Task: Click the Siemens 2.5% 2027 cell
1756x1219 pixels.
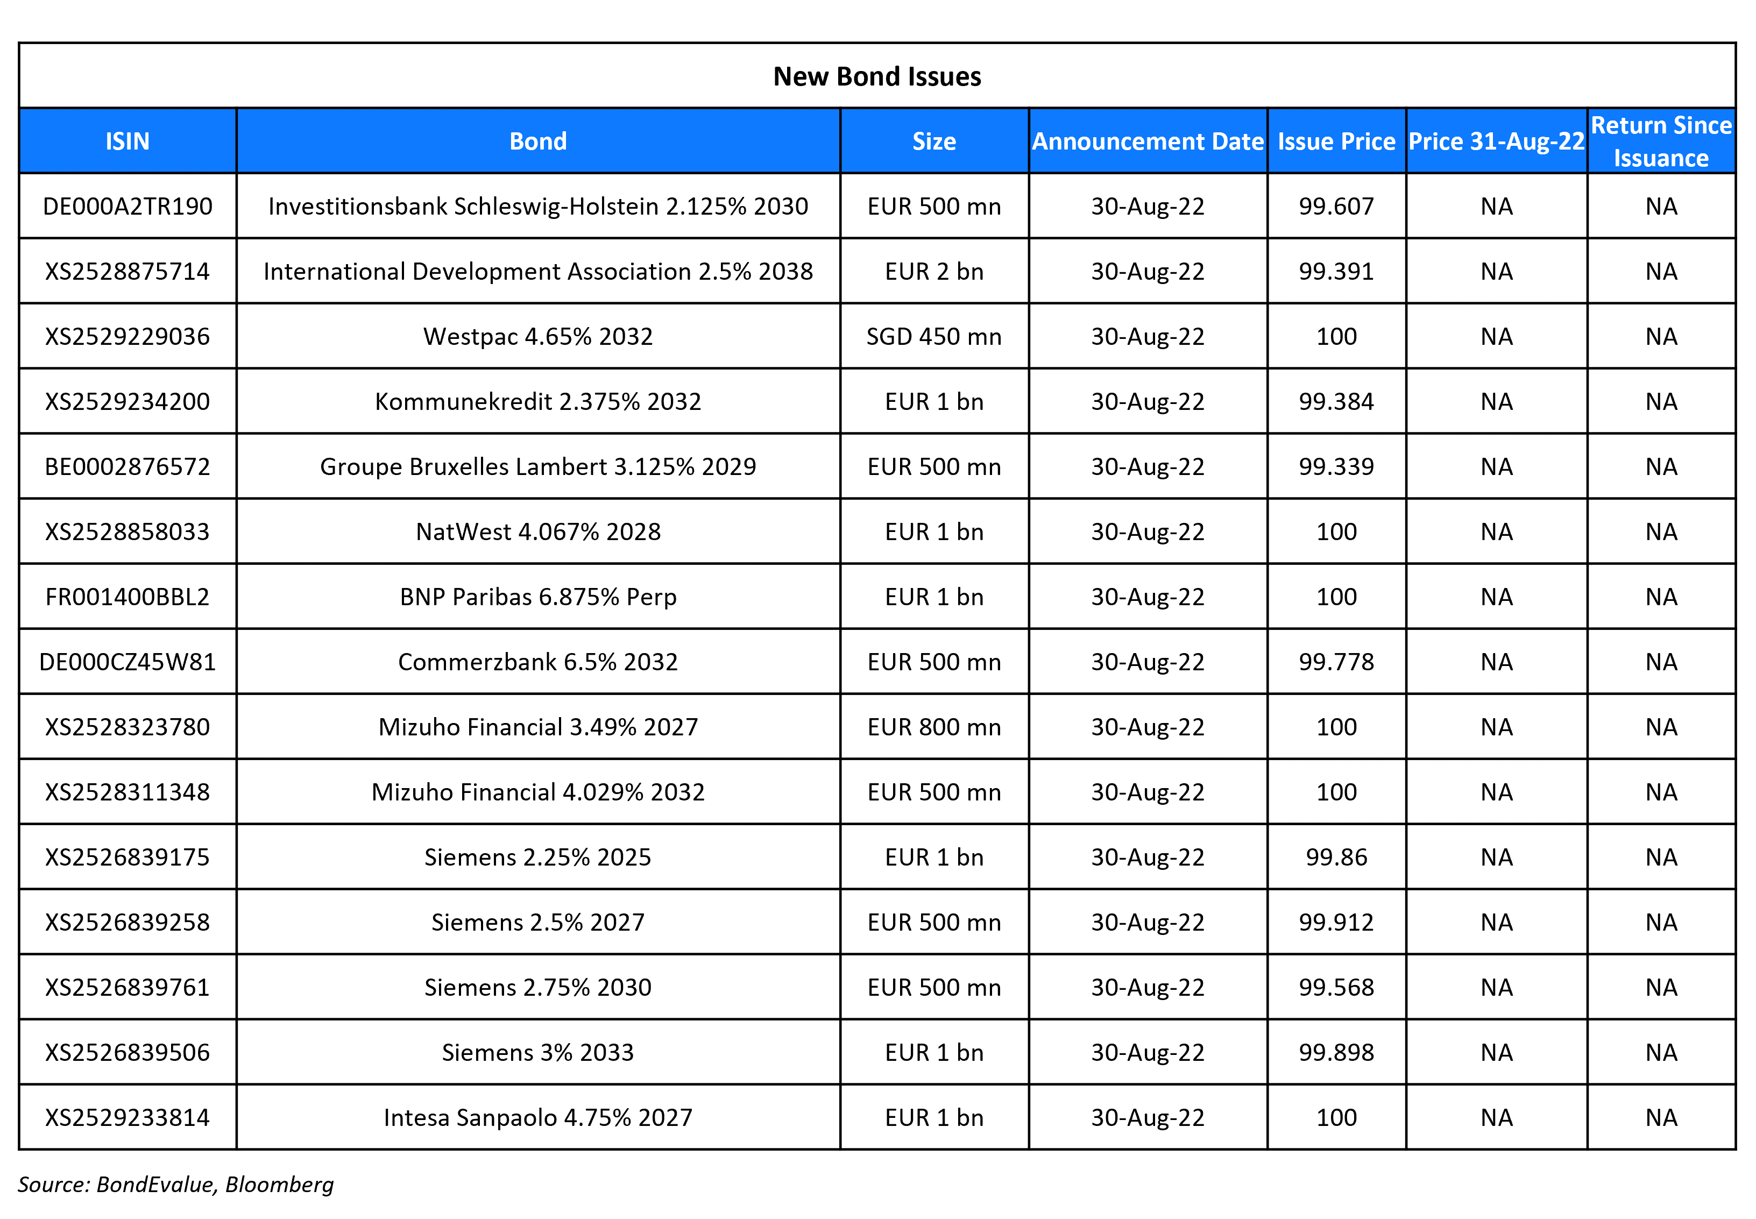Action: [538, 922]
